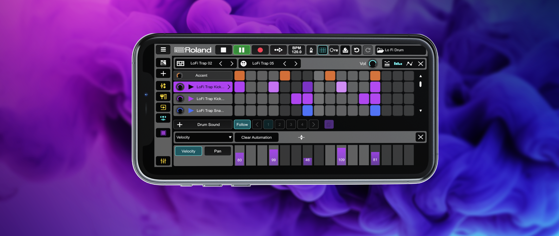
Task: Open the hamburger main menu
Action: pyautogui.click(x=163, y=50)
